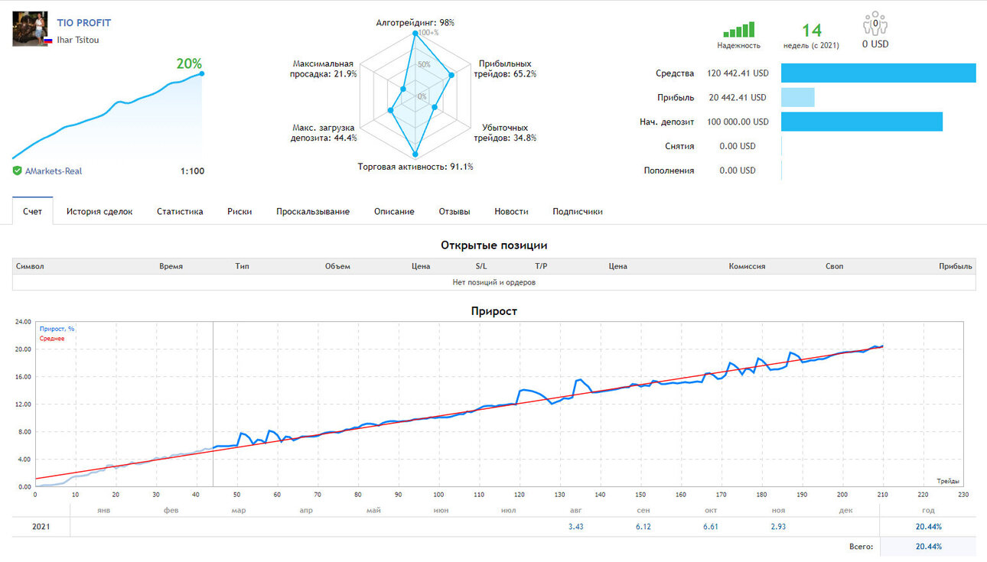
Task: Click the 2021 year row label
Action: [41, 527]
